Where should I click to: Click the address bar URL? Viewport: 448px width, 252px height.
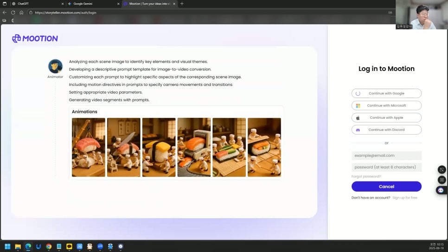tap(65, 13)
